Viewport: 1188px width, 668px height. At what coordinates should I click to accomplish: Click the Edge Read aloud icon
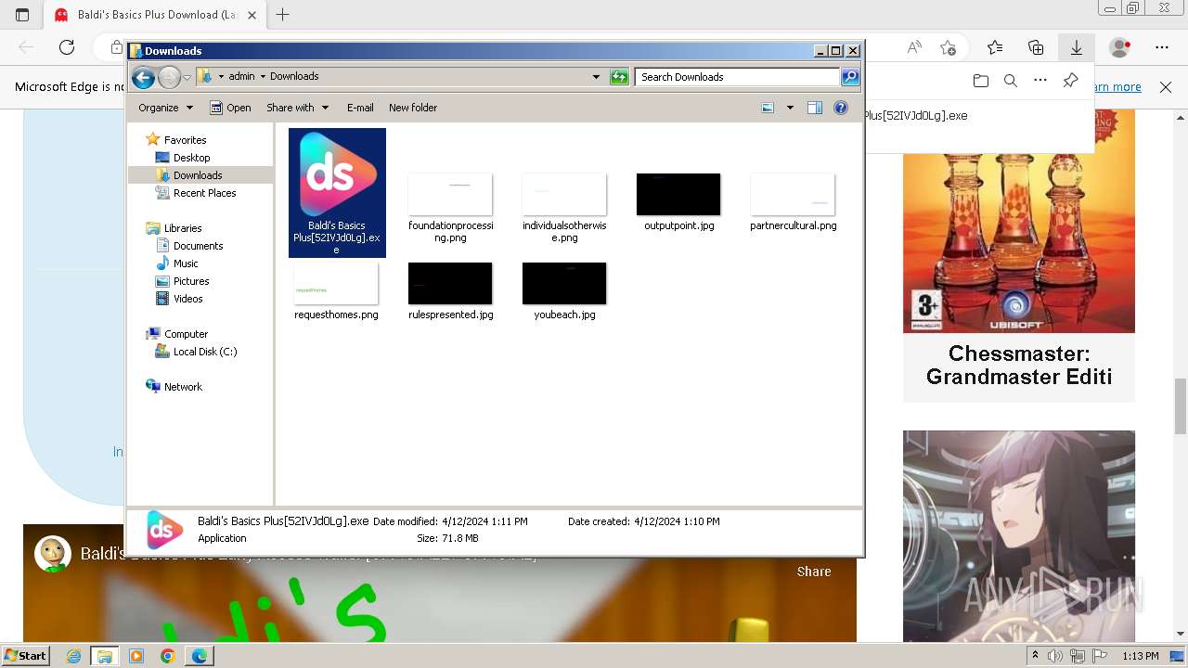coord(915,47)
